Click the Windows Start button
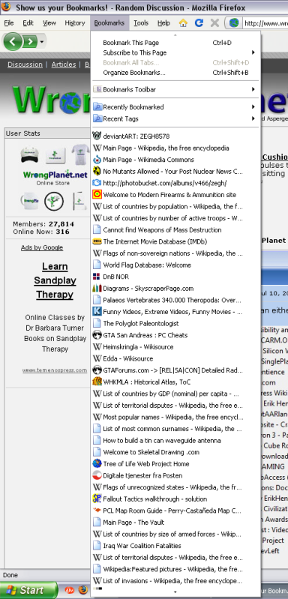The height and width of the screenshot is (599, 288). pyautogui.click(x=29, y=590)
